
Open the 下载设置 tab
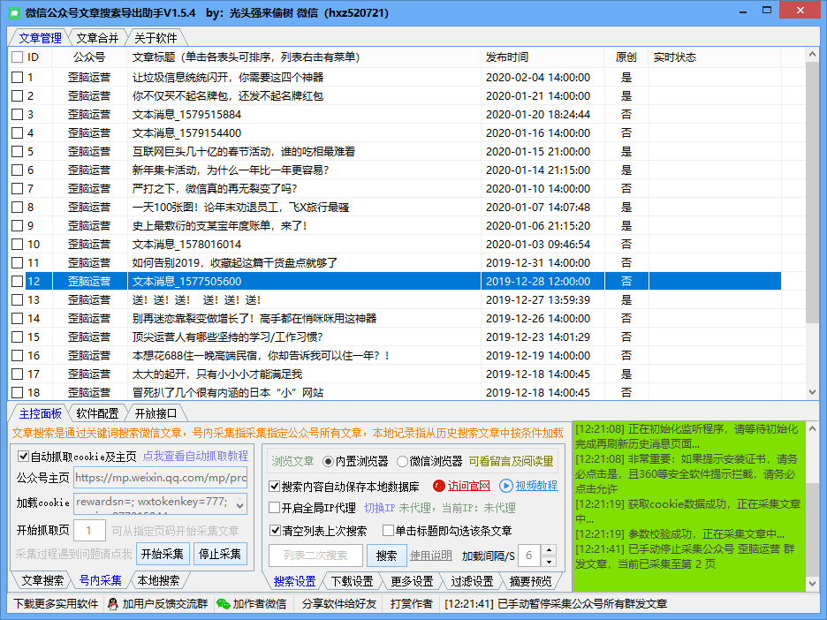pyautogui.click(x=352, y=581)
